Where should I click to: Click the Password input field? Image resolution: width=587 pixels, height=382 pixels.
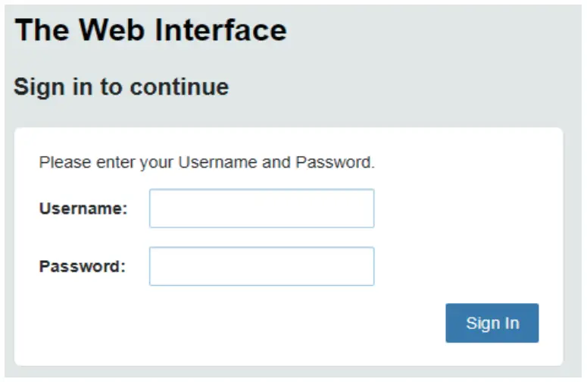[x=261, y=266]
